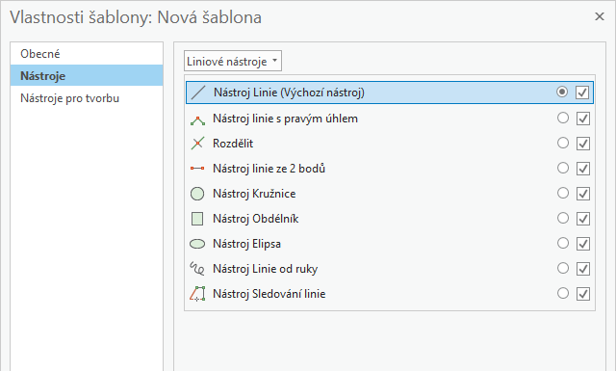Uncheck Nástroj Sledování linie checkbox
616x371 pixels.
pos(583,294)
